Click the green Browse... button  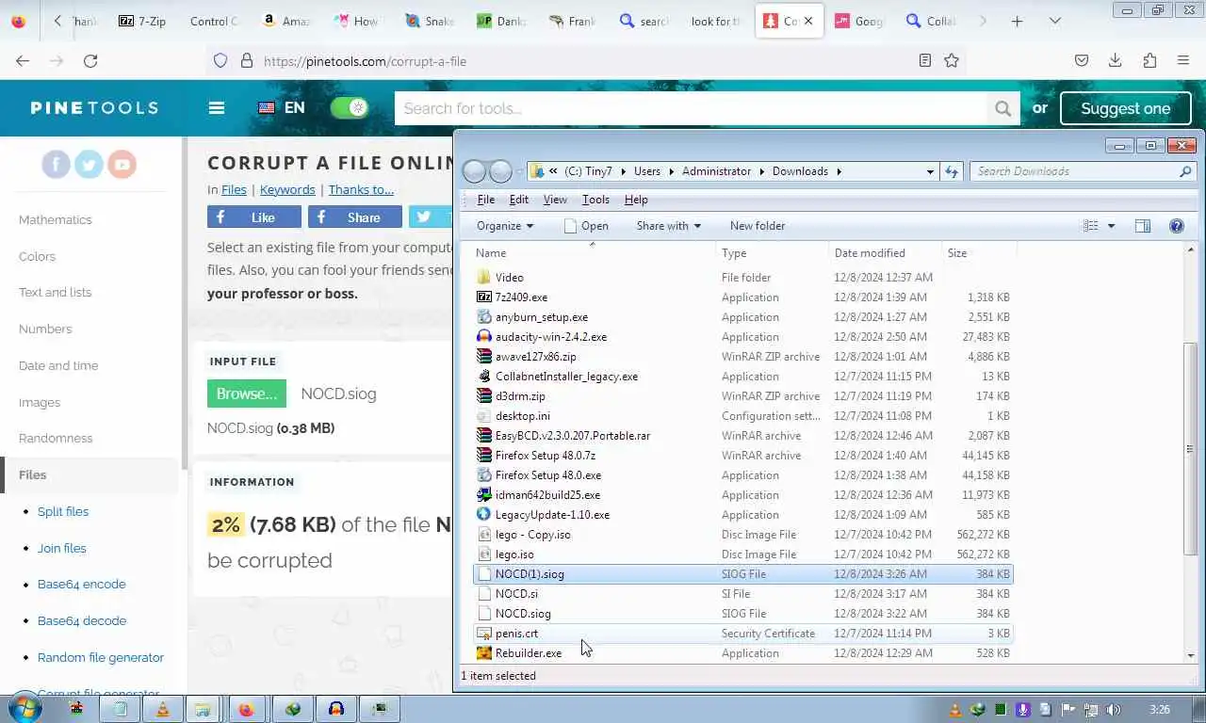247,394
